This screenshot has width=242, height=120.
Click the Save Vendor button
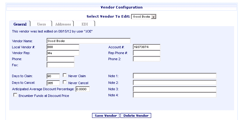click(106, 115)
